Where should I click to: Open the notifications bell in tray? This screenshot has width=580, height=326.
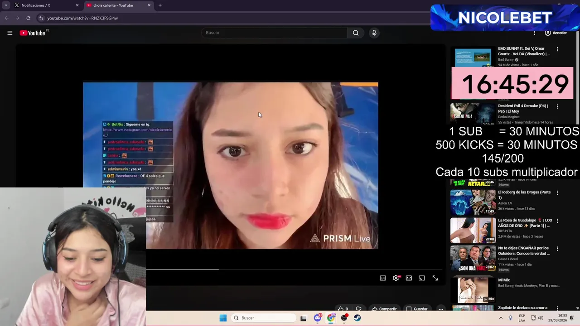point(572,318)
